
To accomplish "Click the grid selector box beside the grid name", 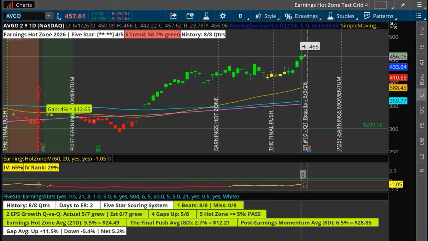I will click(380, 5).
